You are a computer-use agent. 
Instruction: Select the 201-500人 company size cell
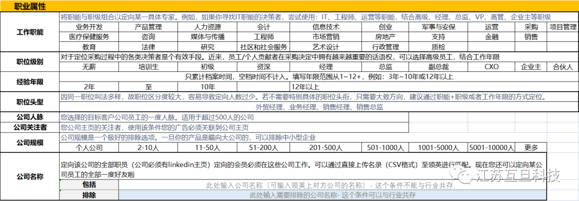(326, 147)
